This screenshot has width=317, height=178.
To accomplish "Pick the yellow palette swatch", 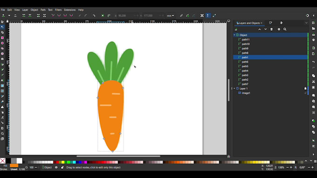I will [x=63, y=162].
